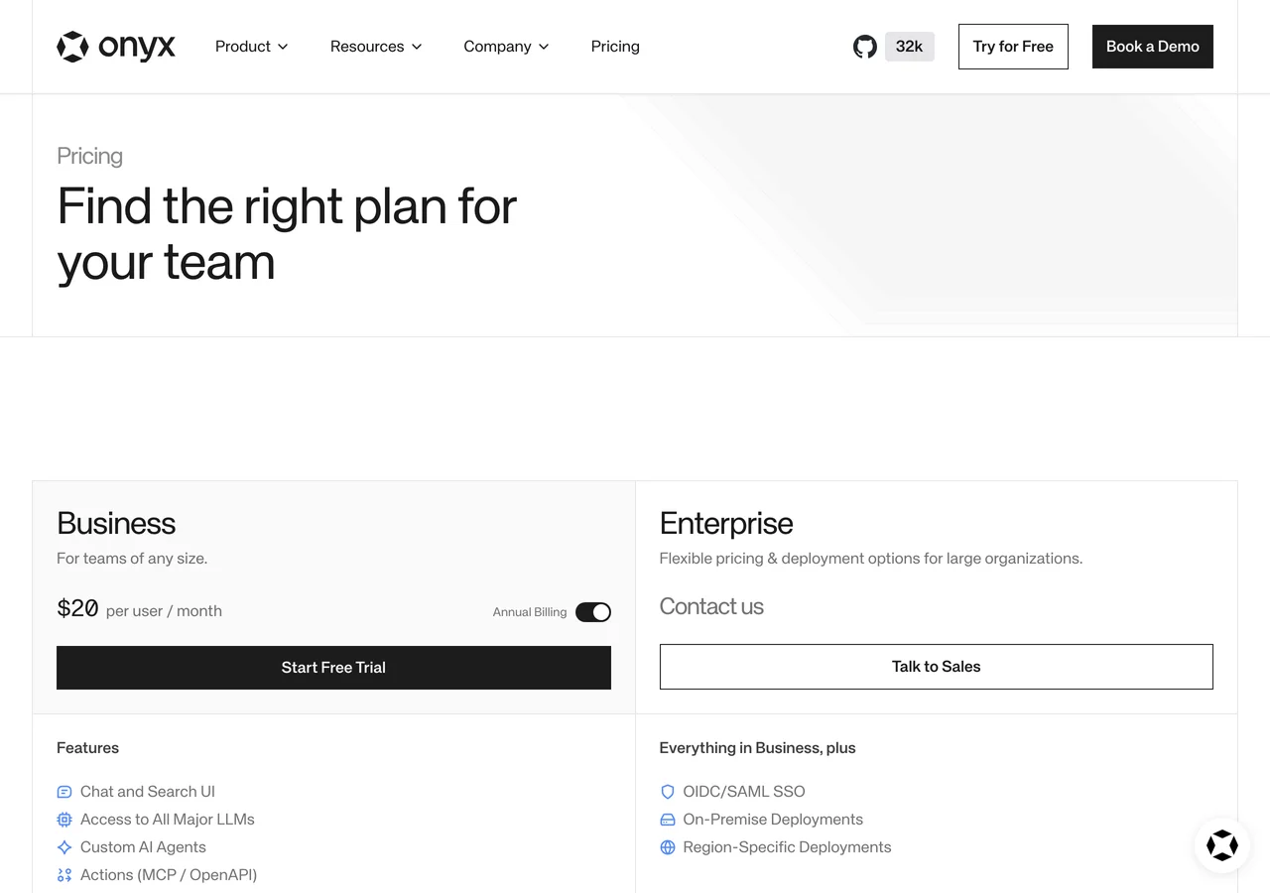Click the OIDC/SAML SSO shield icon
Screen dimensions: 1270x893
(x=668, y=792)
